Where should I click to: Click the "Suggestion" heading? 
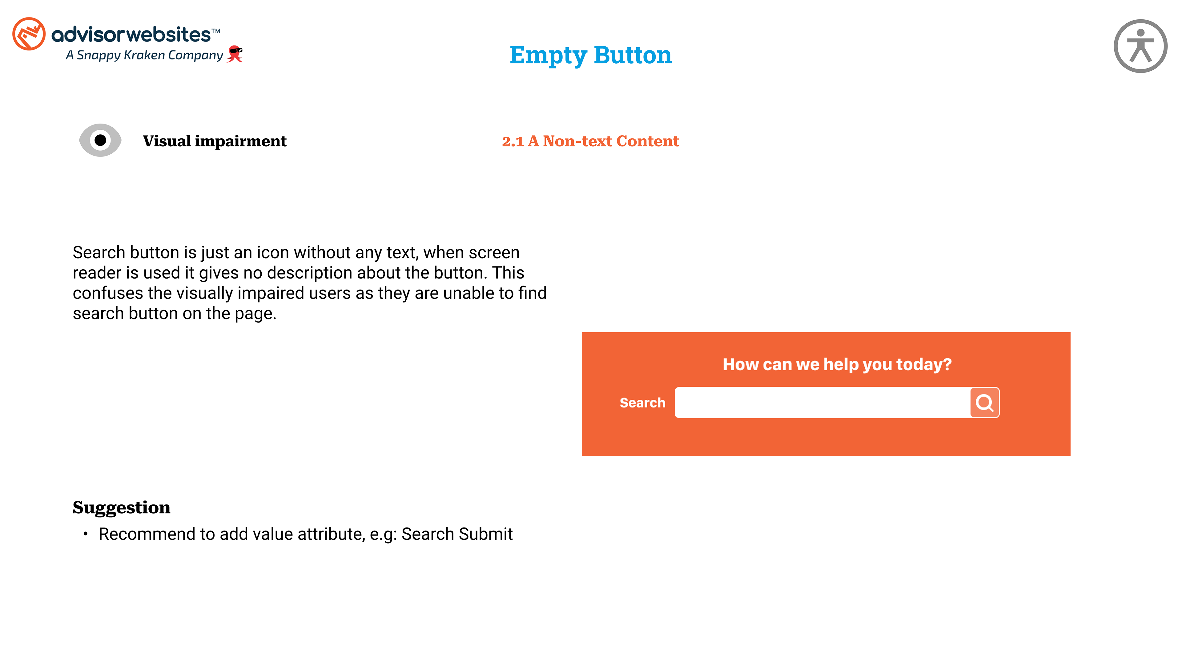click(121, 507)
